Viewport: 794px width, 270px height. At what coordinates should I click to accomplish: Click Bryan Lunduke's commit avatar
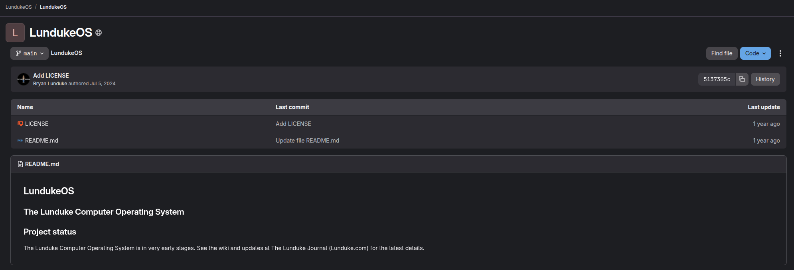tap(24, 79)
